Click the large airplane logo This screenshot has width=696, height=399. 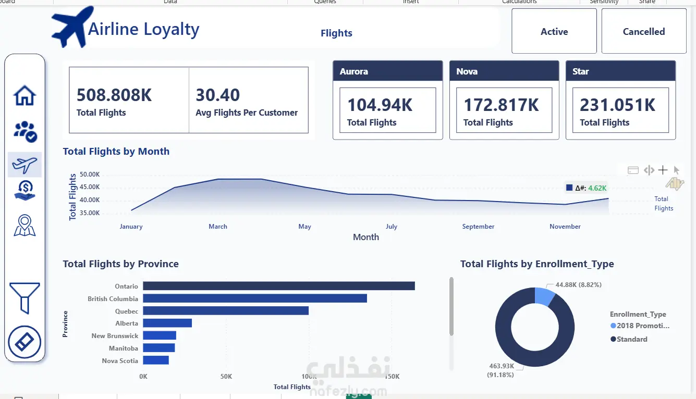pyautogui.click(x=72, y=26)
